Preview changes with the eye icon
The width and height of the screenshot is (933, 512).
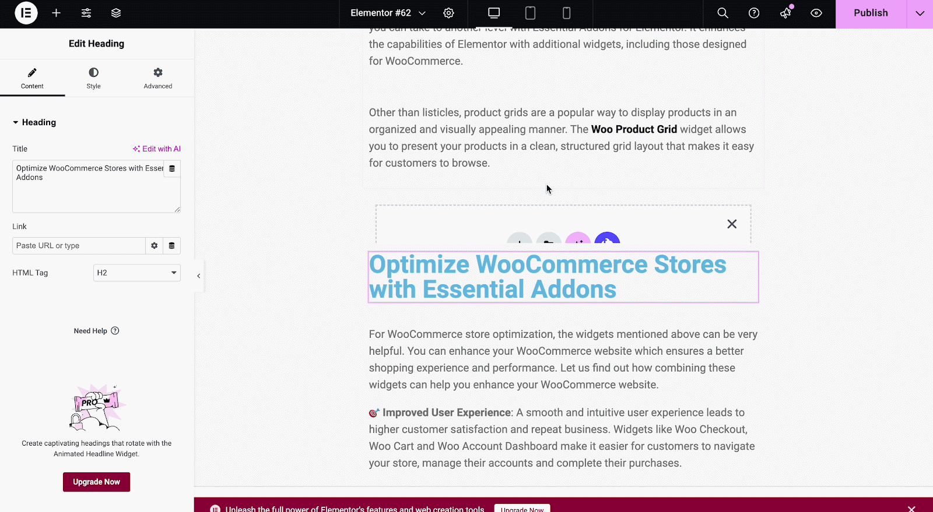[x=816, y=13]
